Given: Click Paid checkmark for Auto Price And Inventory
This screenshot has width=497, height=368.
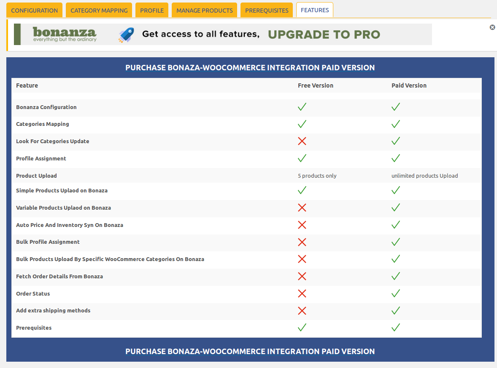Looking at the screenshot, I should coord(396,225).
